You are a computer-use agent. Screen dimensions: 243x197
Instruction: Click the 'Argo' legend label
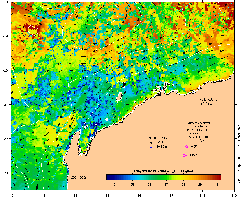click(x=194, y=146)
